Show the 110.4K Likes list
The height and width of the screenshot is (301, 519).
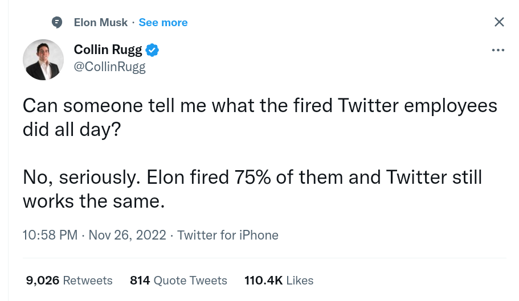click(279, 281)
